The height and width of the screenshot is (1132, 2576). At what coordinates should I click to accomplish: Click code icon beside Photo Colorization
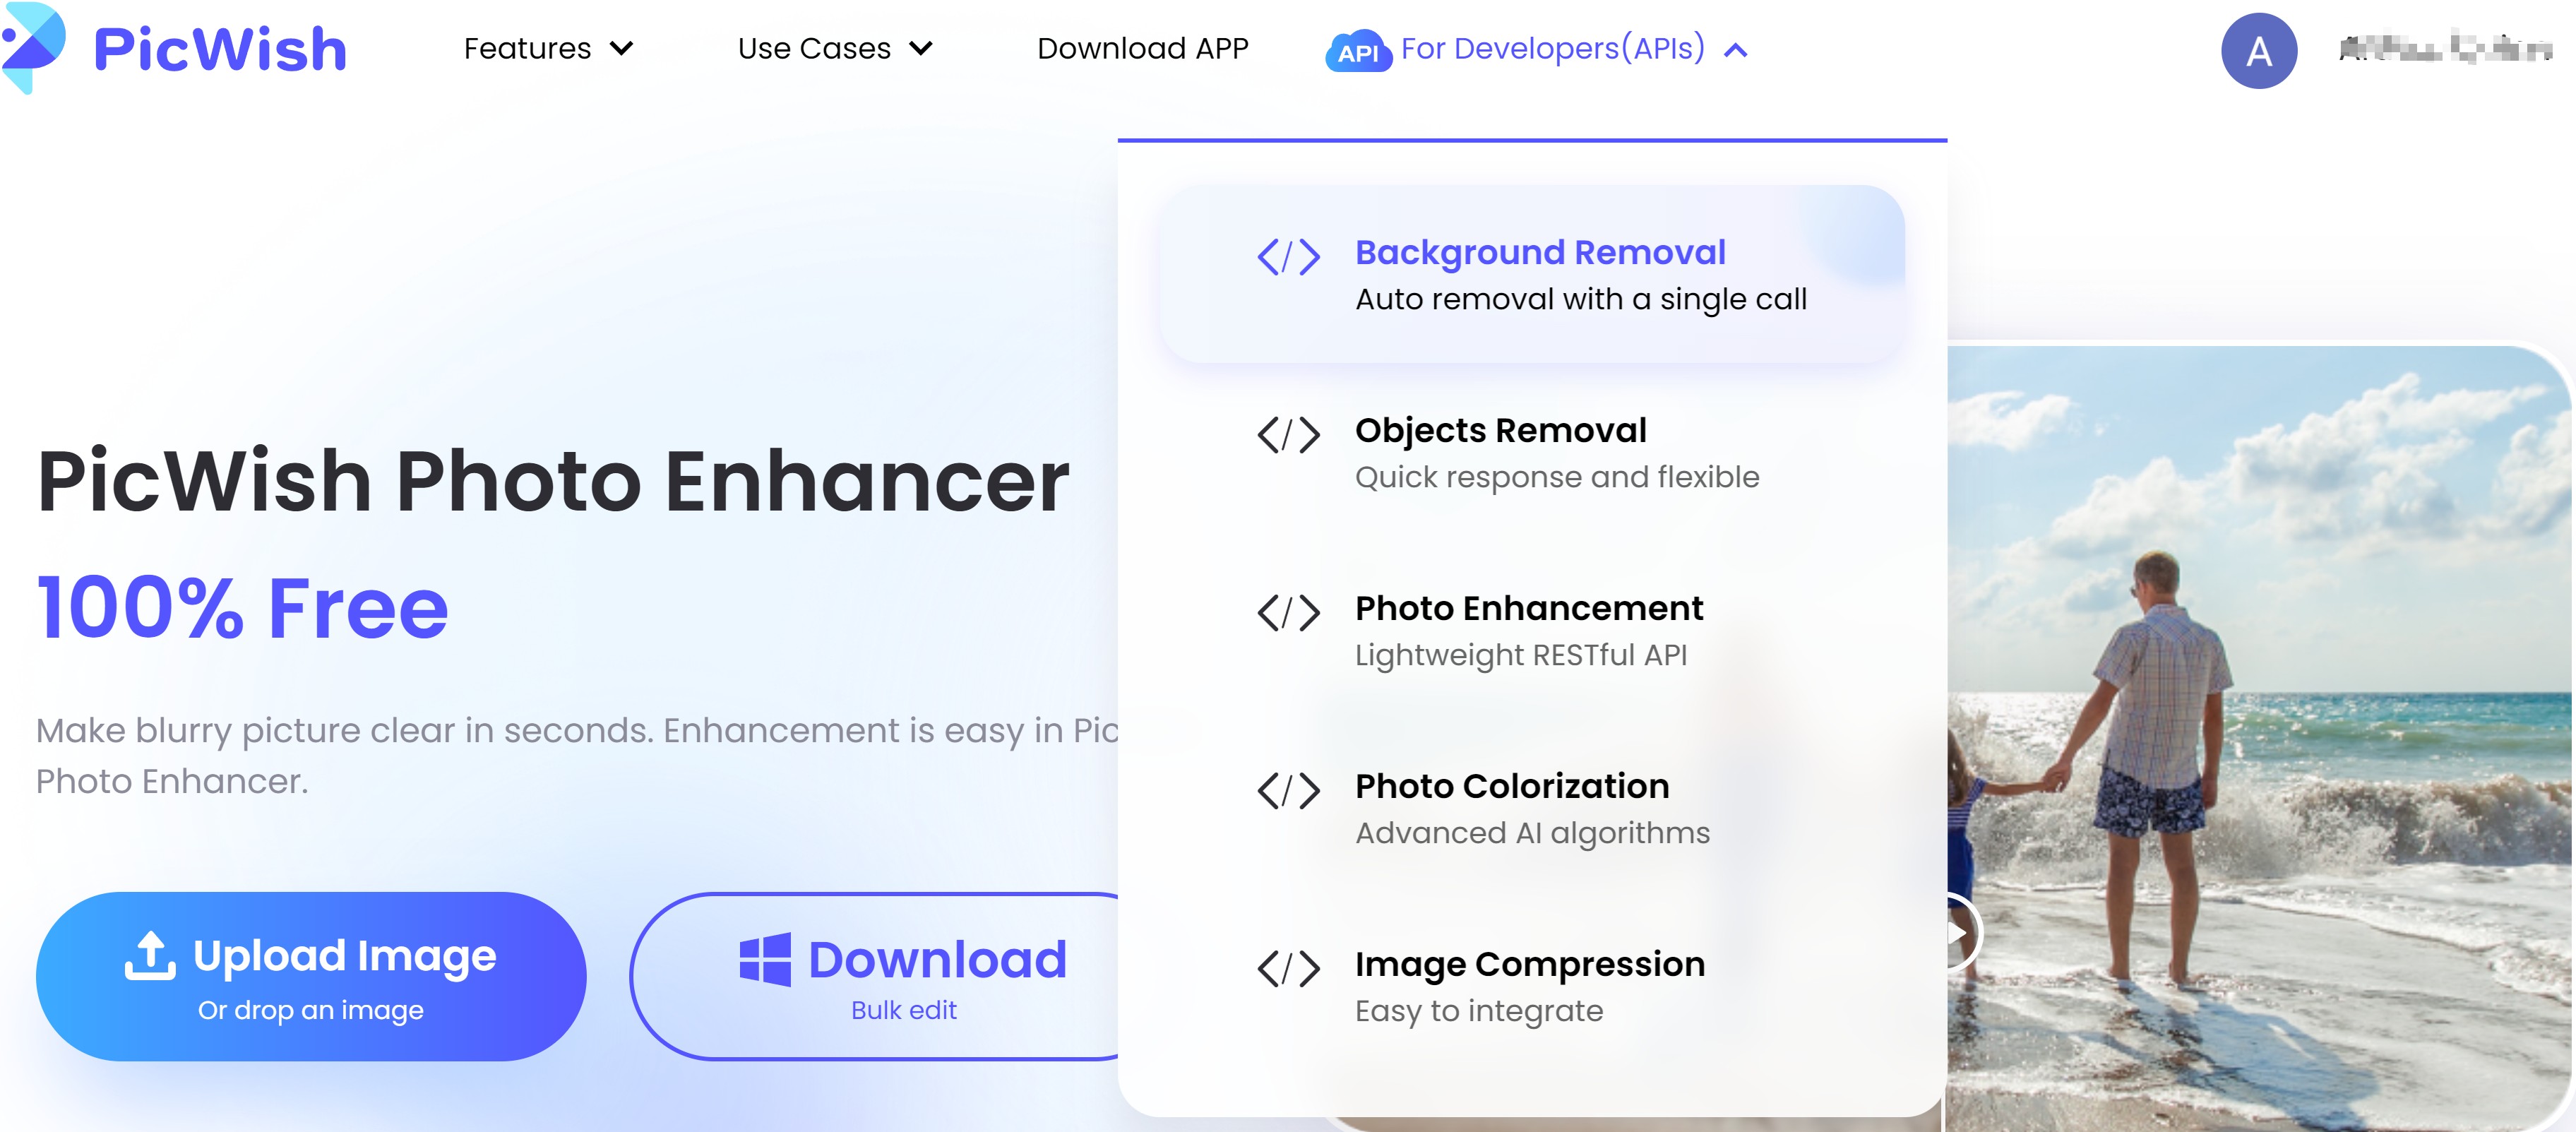tap(1288, 791)
